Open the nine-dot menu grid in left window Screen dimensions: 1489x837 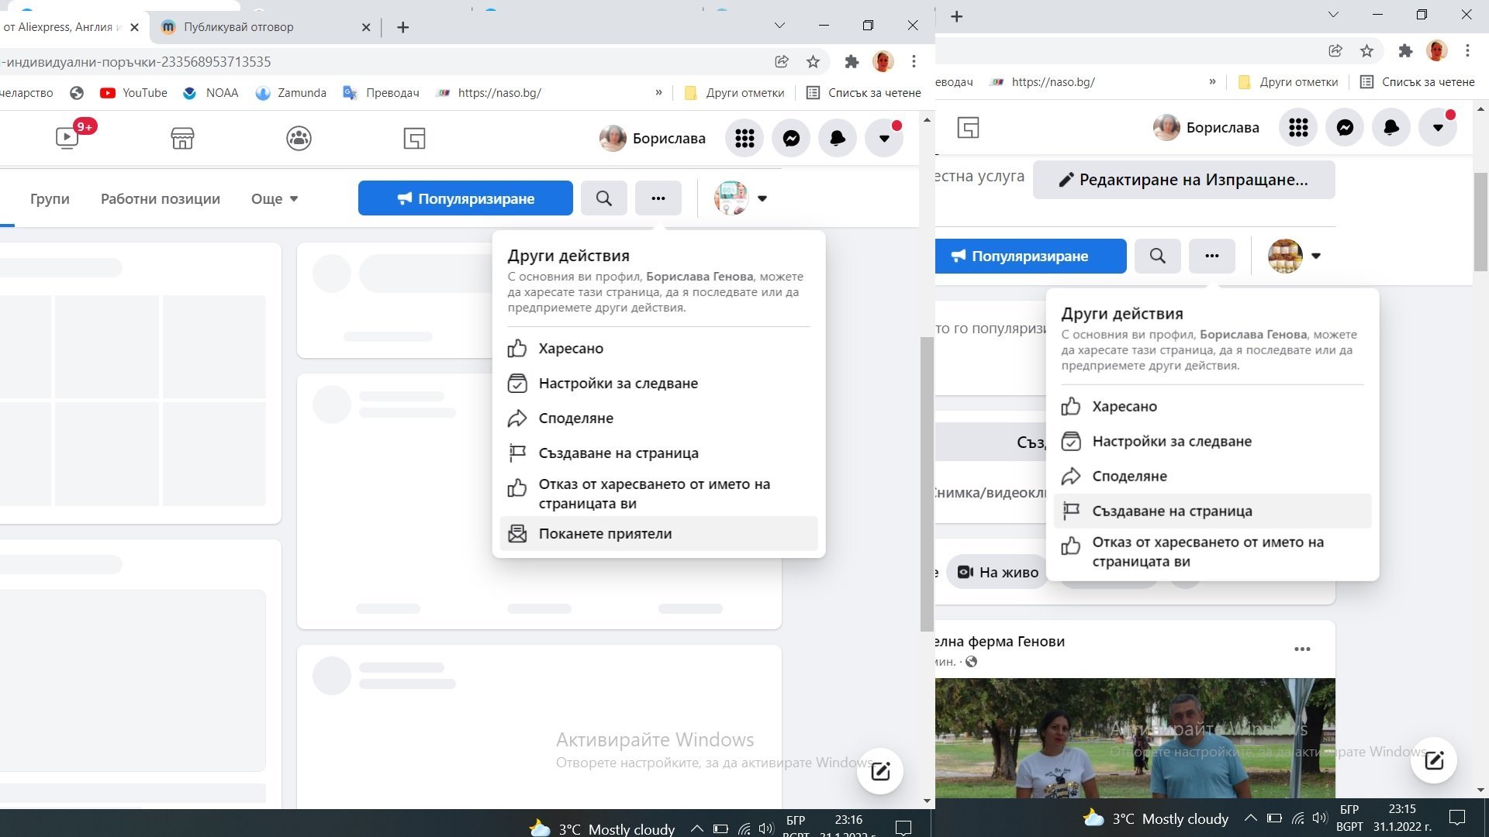[744, 139]
